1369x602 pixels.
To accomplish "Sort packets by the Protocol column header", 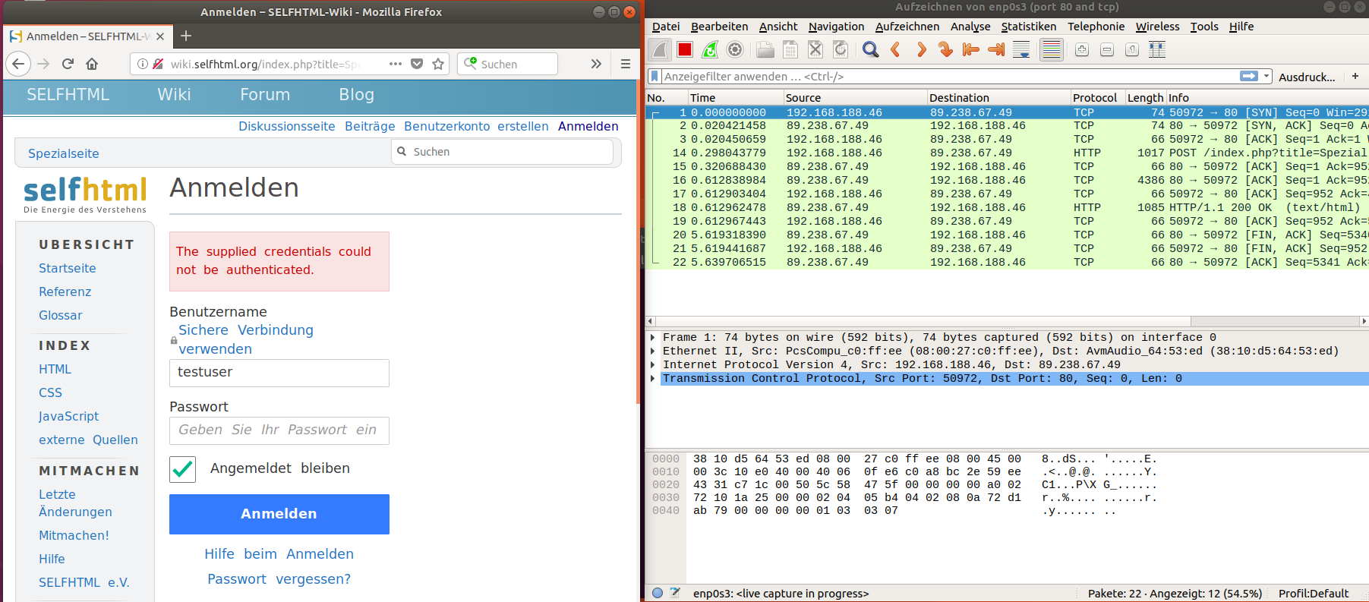I will tap(1096, 97).
